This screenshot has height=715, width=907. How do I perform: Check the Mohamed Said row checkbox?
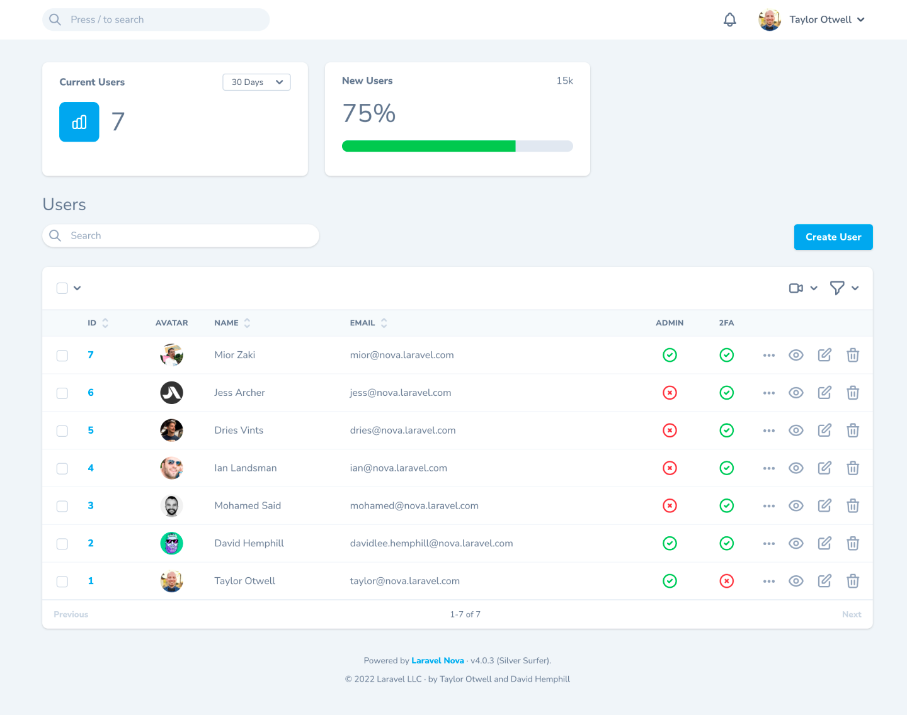point(62,506)
